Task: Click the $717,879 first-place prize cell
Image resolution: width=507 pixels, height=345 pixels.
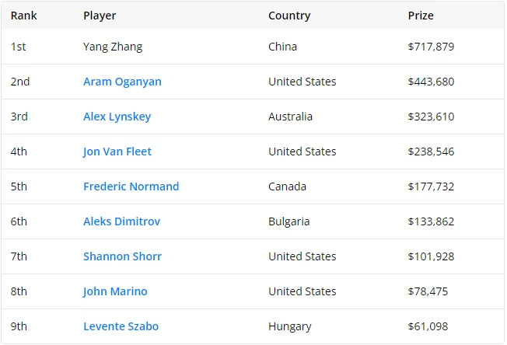Action: pos(431,47)
